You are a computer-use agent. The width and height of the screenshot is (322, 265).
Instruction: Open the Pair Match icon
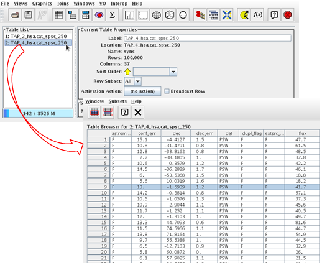click(200, 15)
